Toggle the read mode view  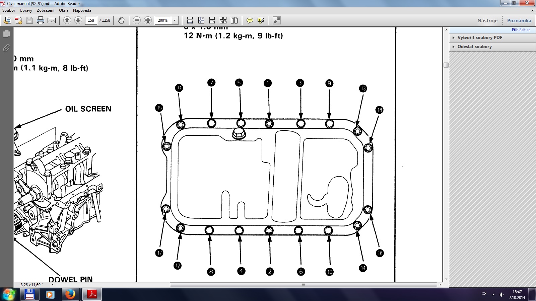pyautogui.click(x=276, y=20)
